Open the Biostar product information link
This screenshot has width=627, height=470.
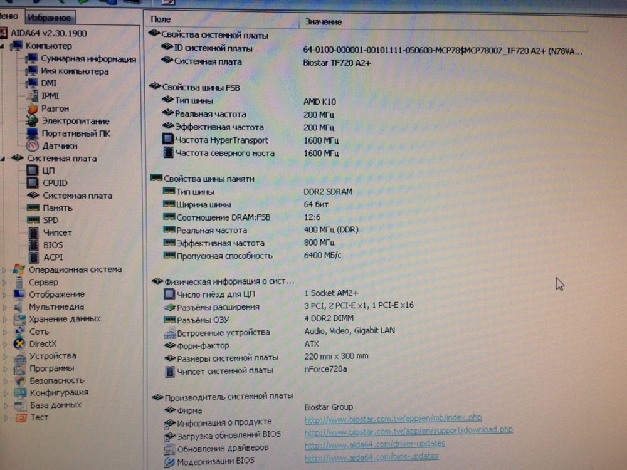point(393,419)
